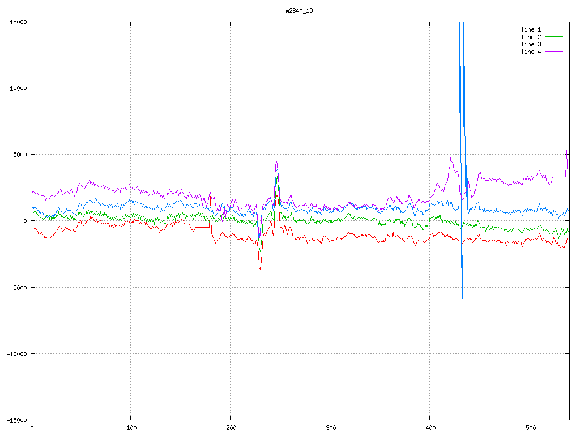The image size is (580, 435).
Task: Click the line 3 legend color sample
Action: pyautogui.click(x=554, y=44)
